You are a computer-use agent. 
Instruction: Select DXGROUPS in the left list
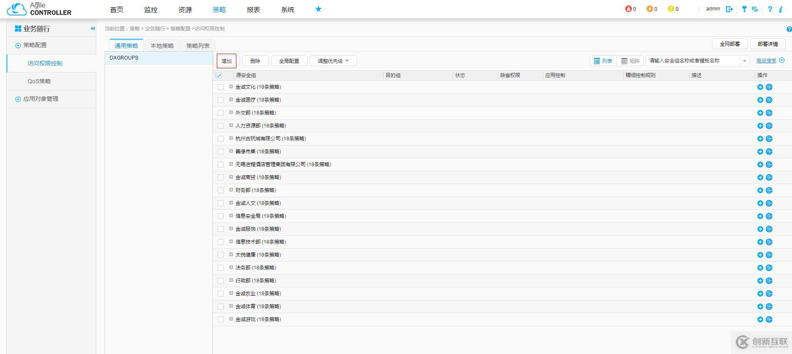pyautogui.click(x=159, y=58)
